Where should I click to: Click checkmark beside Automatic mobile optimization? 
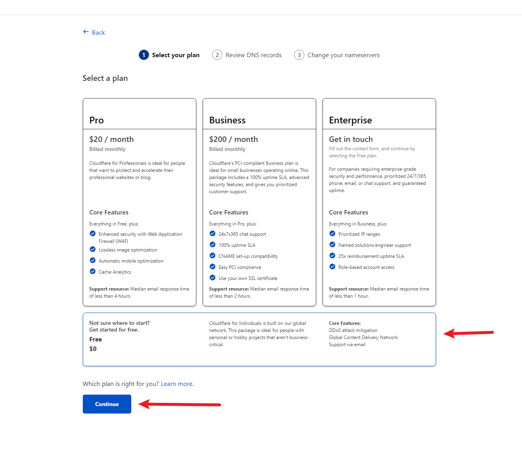click(93, 260)
